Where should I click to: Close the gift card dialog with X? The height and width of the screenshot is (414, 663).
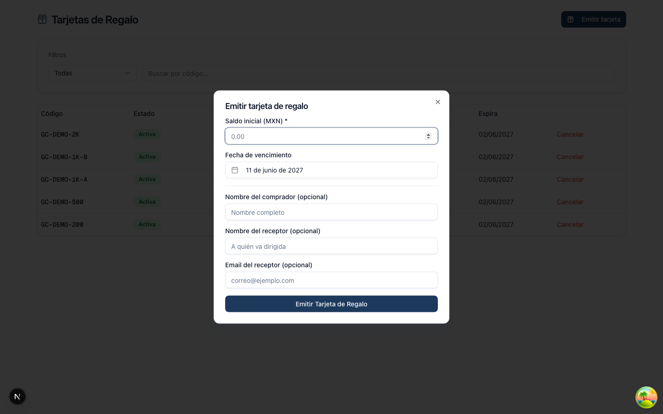(x=438, y=102)
